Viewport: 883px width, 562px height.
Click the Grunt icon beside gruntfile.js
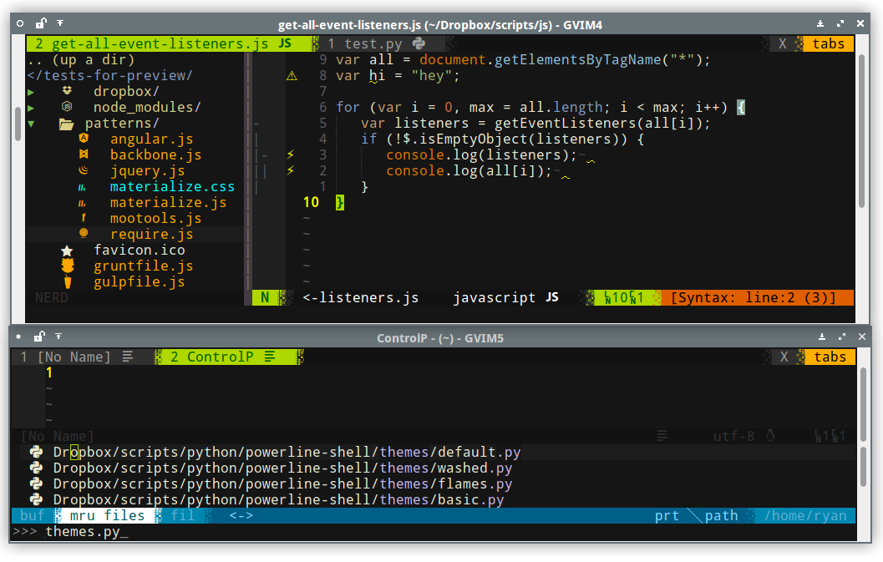(x=68, y=266)
